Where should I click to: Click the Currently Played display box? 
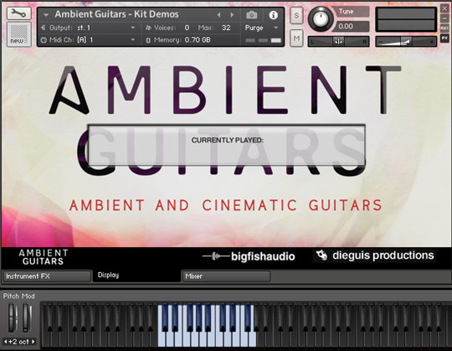pyautogui.click(x=227, y=145)
